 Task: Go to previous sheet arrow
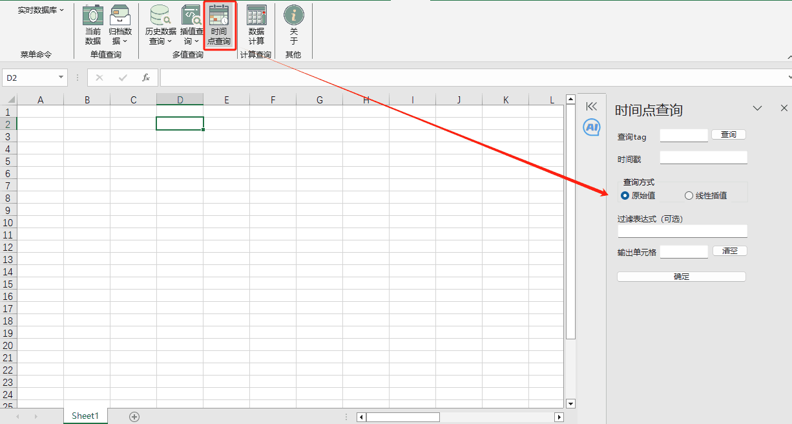tap(17, 416)
